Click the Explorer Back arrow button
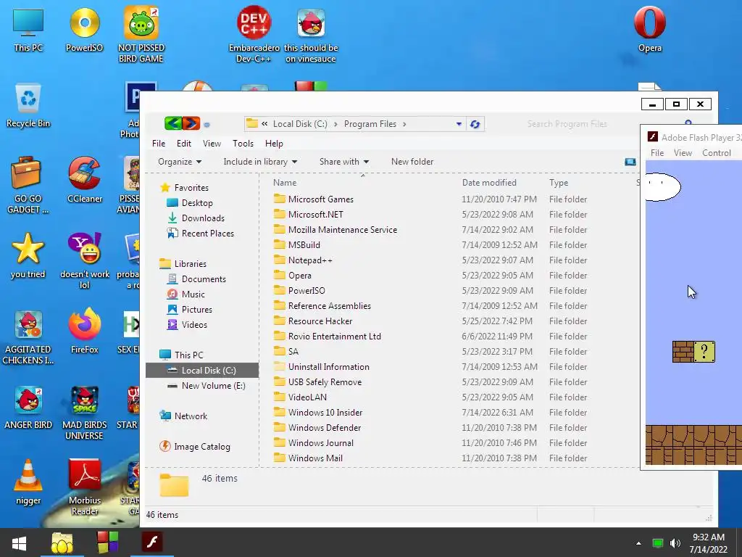 (x=173, y=123)
